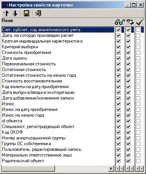Click the field list horizontal scrollbar thumb
Screen dimensions: 146x174
click(28, 169)
